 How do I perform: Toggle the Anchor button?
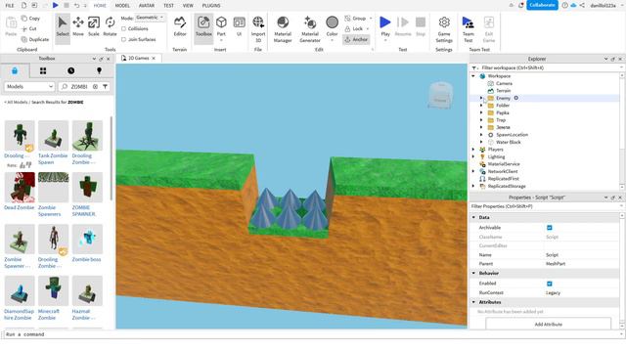click(x=356, y=39)
